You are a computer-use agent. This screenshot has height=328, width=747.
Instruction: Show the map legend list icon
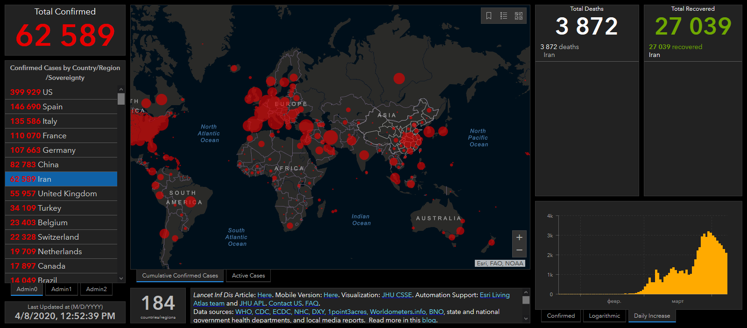[504, 16]
